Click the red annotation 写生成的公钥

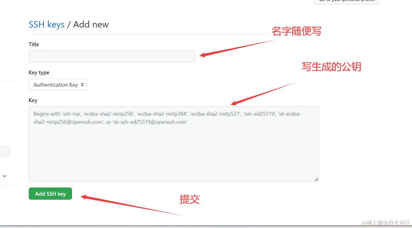[x=331, y=66]
